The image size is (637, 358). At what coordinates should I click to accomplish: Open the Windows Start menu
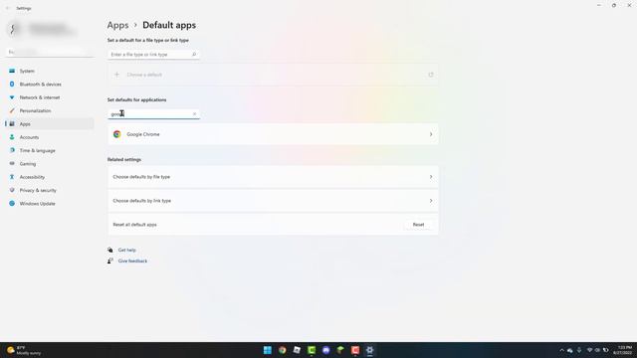(x=268, y=350)
